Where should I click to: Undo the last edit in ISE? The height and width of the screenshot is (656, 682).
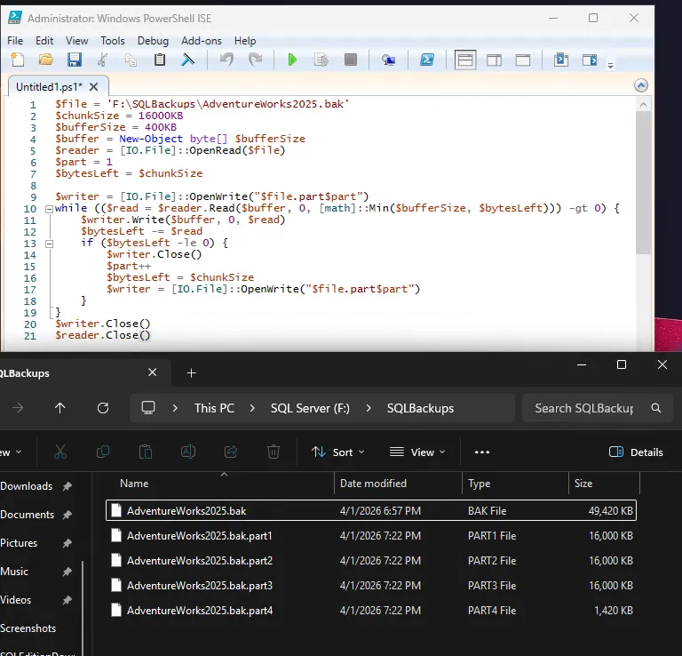(x=226, y=60)
